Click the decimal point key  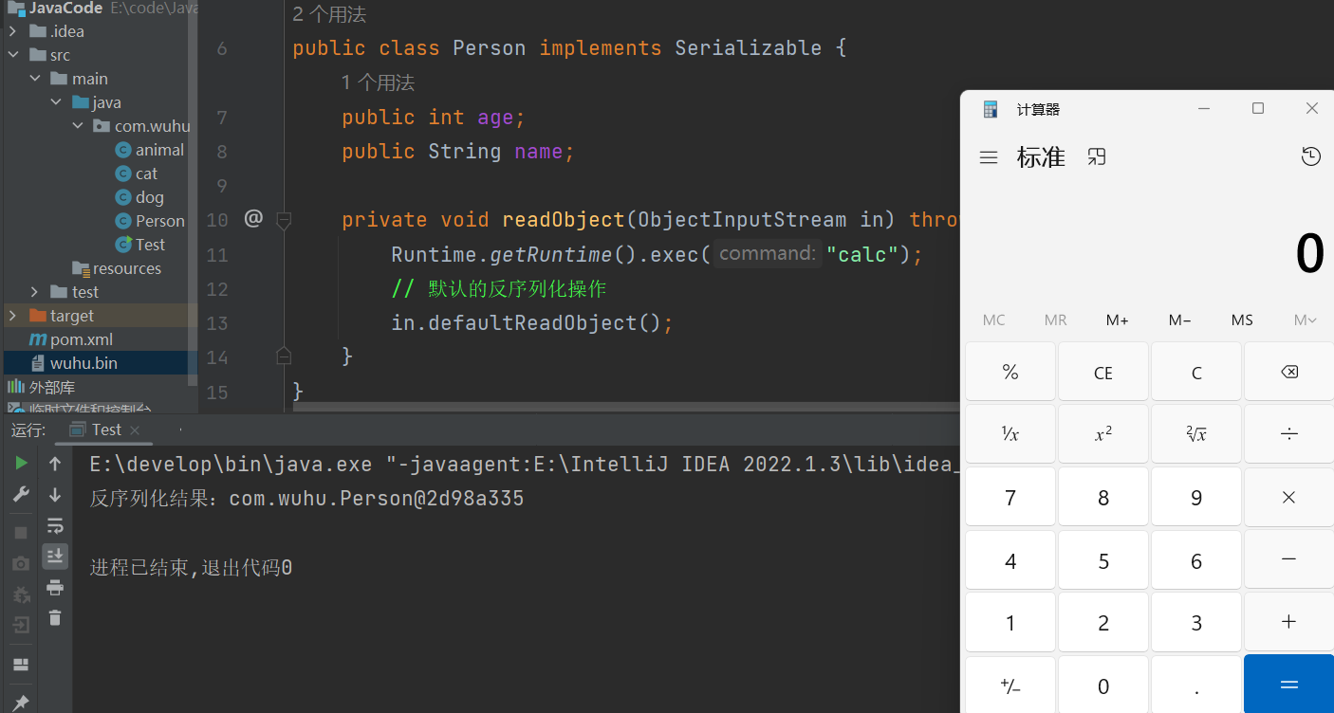pos(1196,685)
